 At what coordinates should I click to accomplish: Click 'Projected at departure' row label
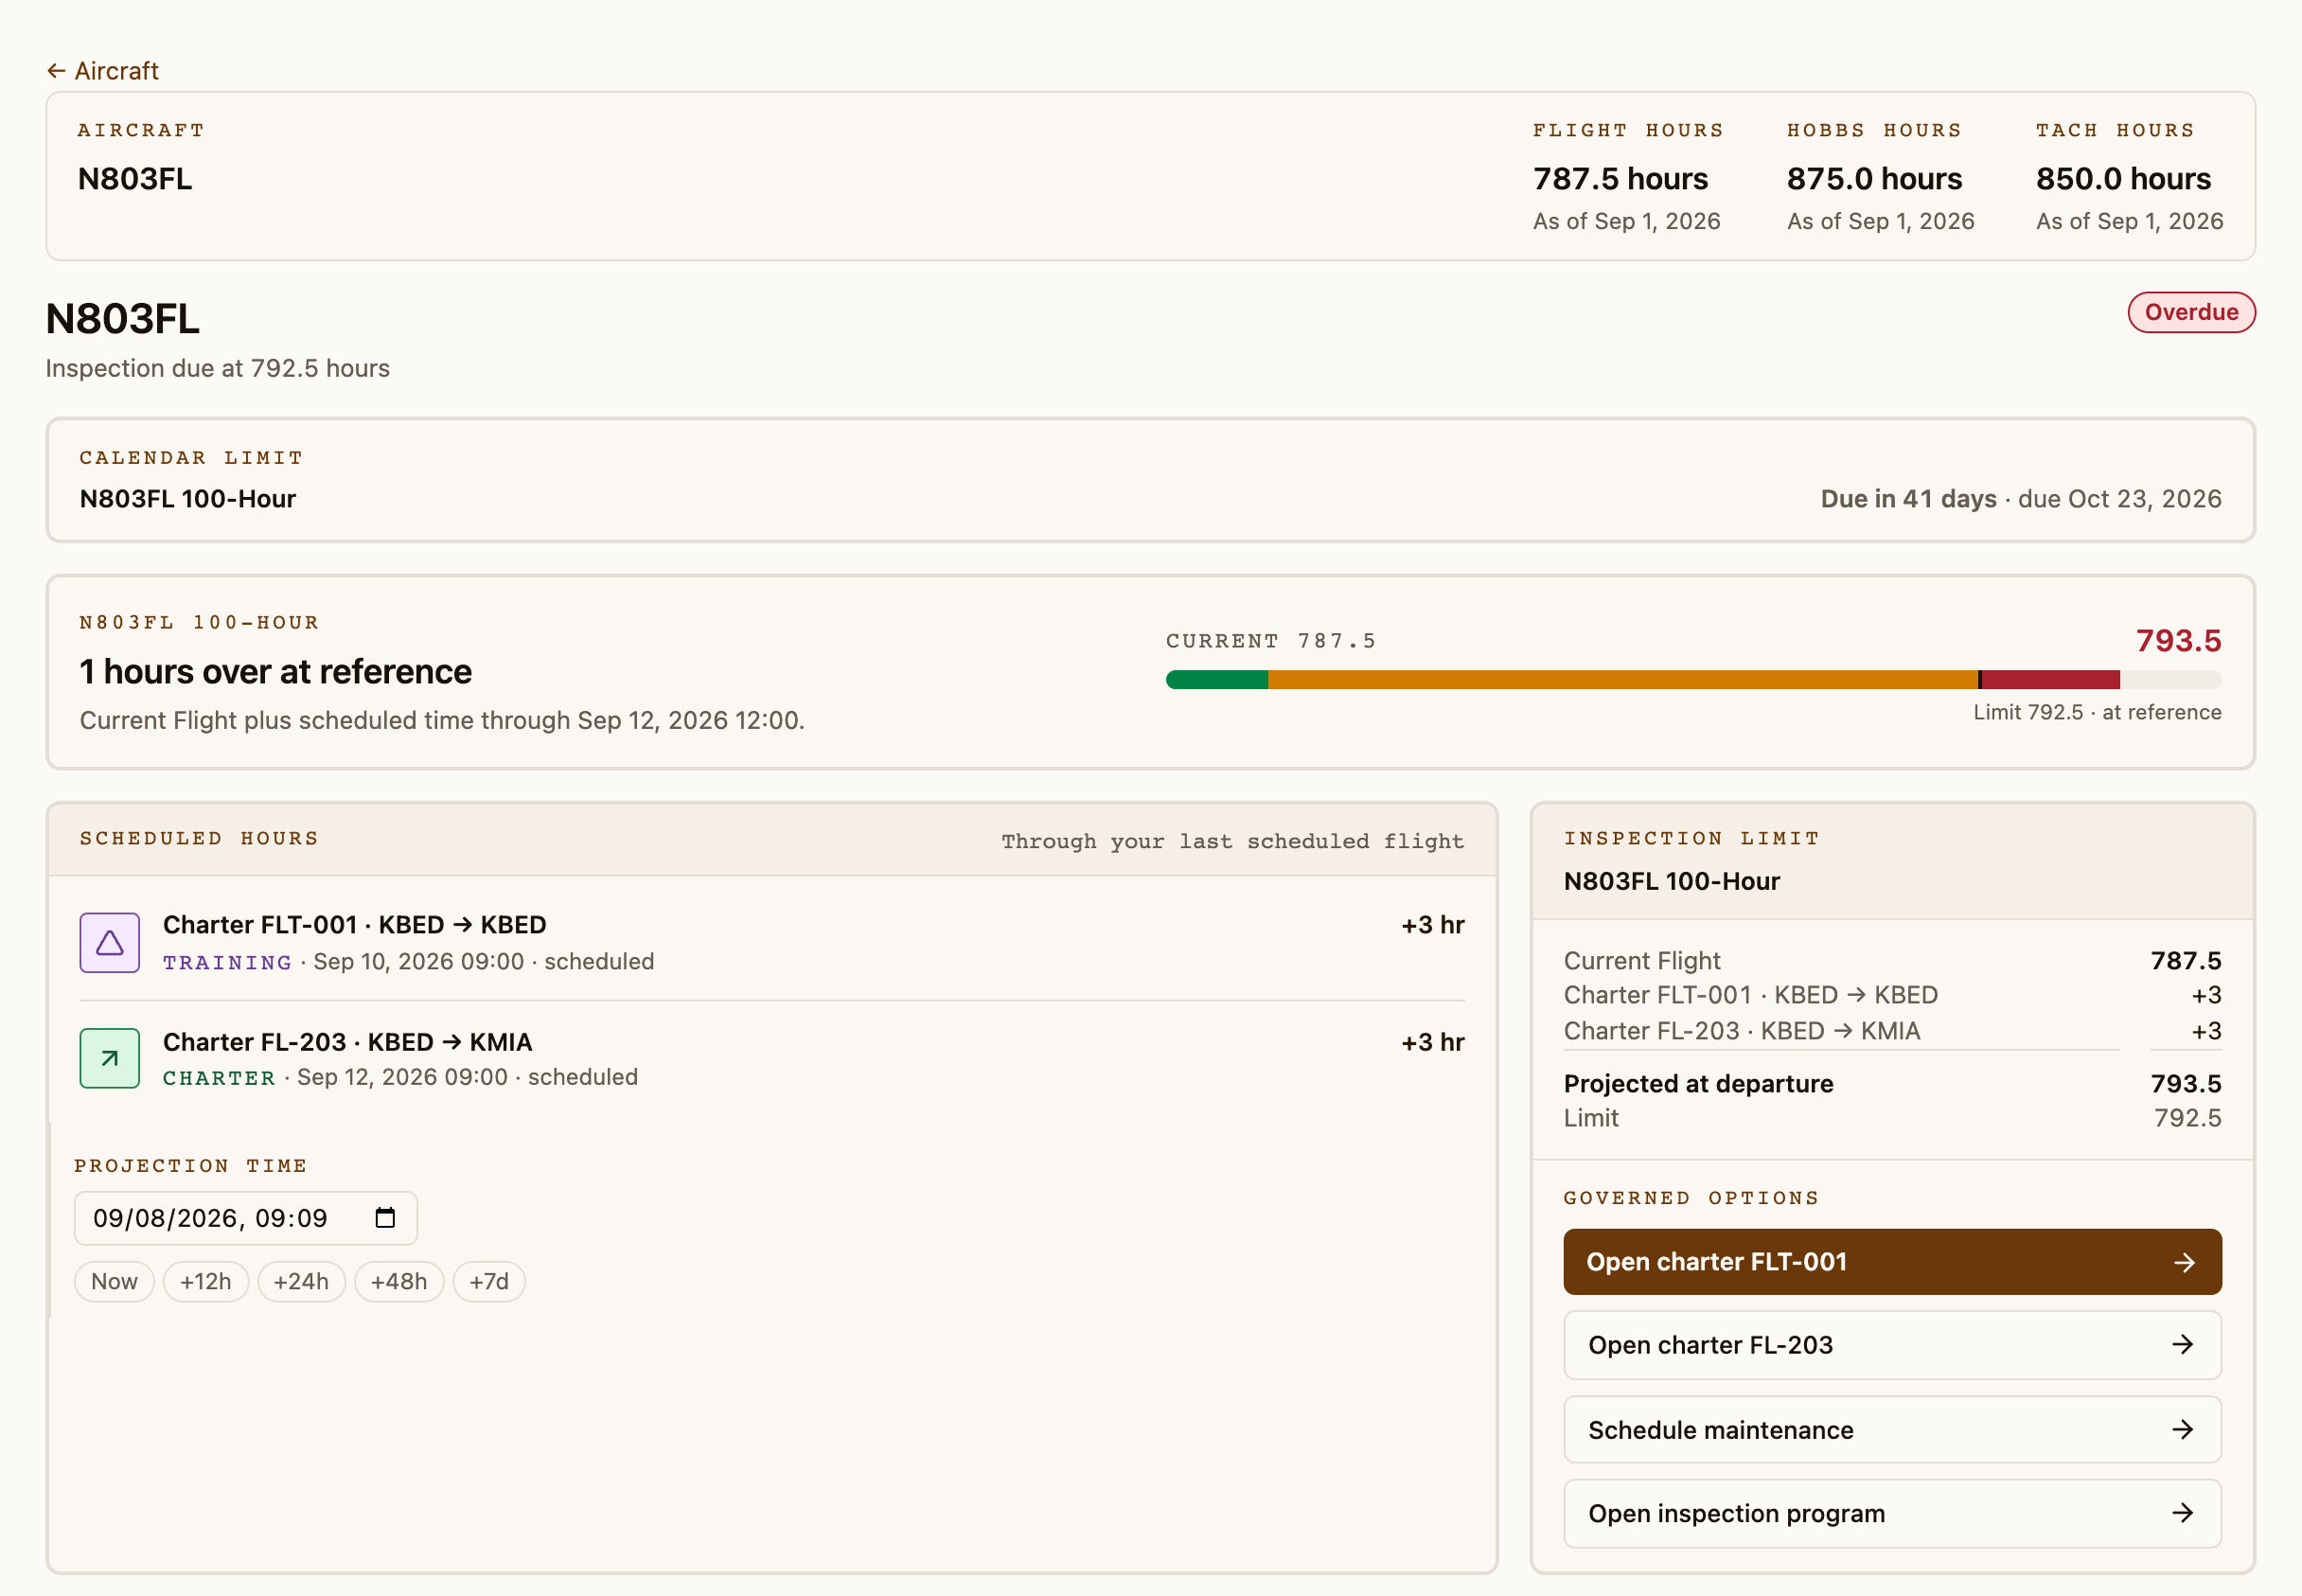pos(1698,1084)
